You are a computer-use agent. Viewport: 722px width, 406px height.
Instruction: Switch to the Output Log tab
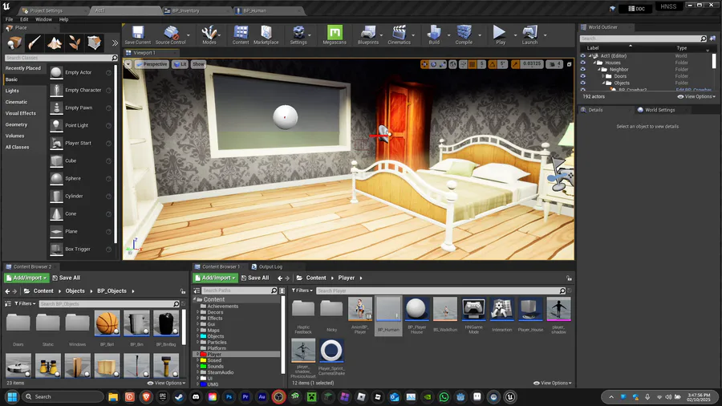(270, 266)
